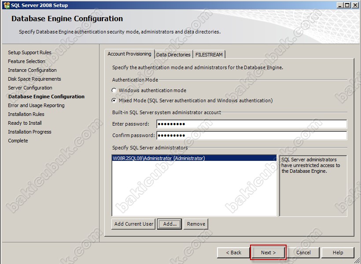Click Error and Usage Reporting step

36,105
